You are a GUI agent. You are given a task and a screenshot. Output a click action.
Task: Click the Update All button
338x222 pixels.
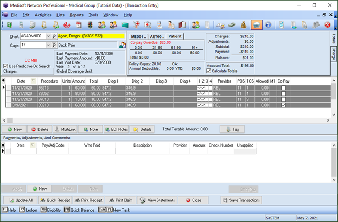[x=20, y=200]
